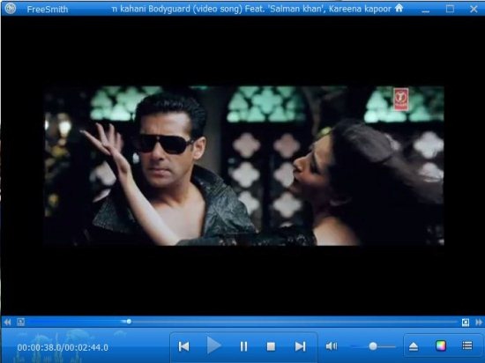Skip to next track button
Viewport: 485px width, 363px height.
(300, 346)
